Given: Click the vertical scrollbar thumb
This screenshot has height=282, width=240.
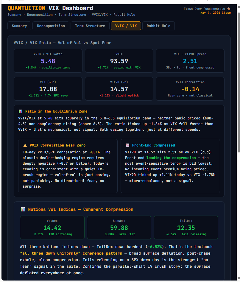Looking at the screenshot, I should pyautogui.click(x=239, y=82).
